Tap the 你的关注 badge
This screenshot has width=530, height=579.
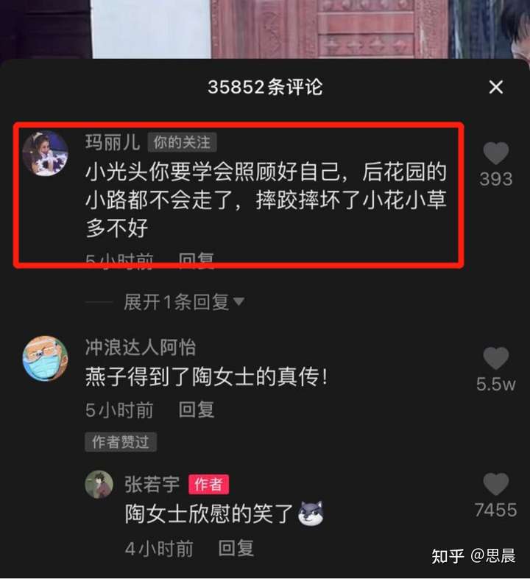pyautogui.click(x=182, y=142)
